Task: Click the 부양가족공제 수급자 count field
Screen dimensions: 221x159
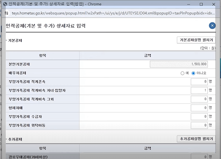Action: [x=199, y=117]
